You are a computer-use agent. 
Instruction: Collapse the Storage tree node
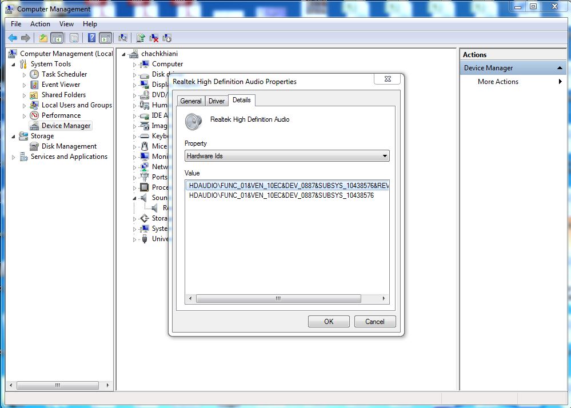point(14,137)
